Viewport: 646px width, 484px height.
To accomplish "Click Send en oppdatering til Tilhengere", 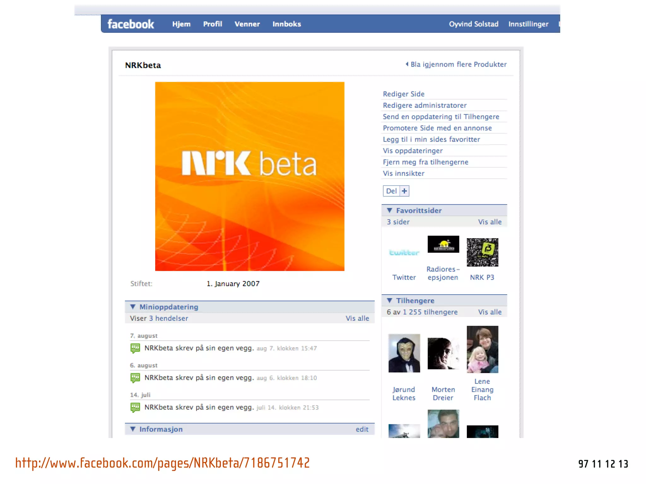I will 441,117.
